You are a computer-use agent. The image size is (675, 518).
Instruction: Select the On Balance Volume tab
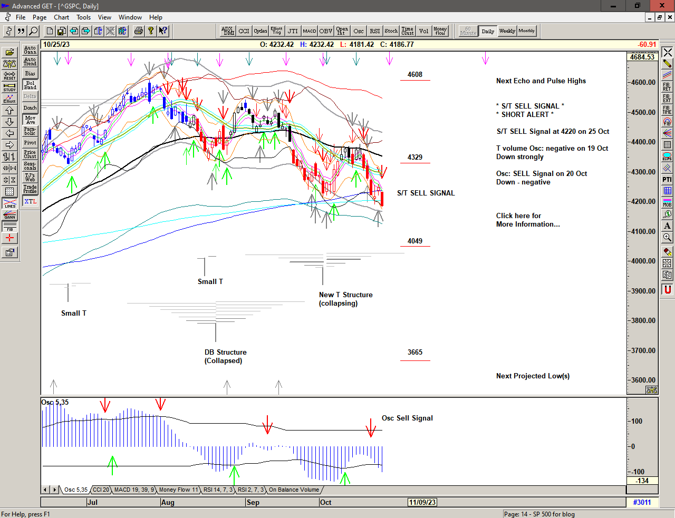pos(294,490)
